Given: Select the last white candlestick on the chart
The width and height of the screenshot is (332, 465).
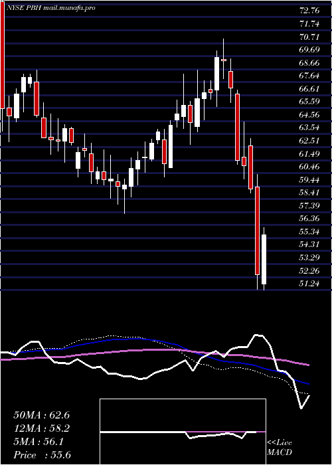Looking at the screenshot, I should 264,259.
